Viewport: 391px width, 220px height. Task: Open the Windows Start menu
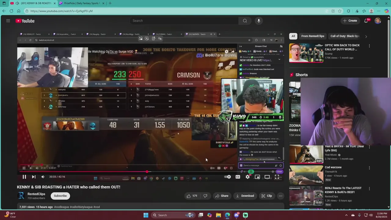coord(146,215)
